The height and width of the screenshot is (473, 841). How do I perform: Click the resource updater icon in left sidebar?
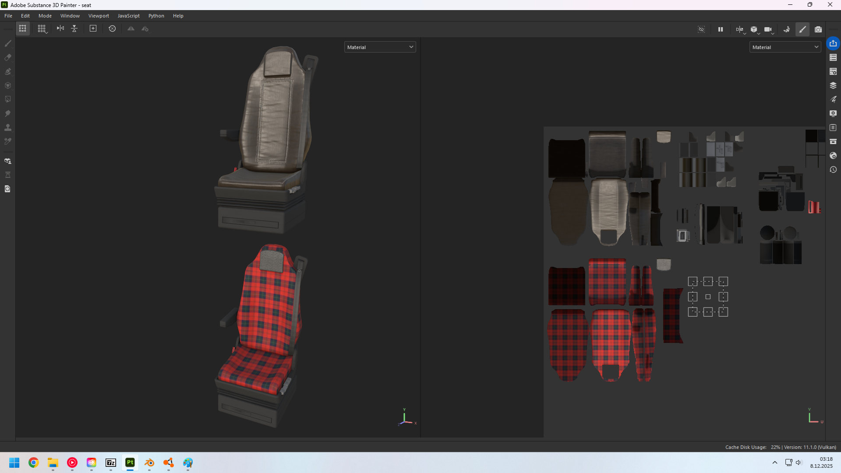click(x=7, y=189)
